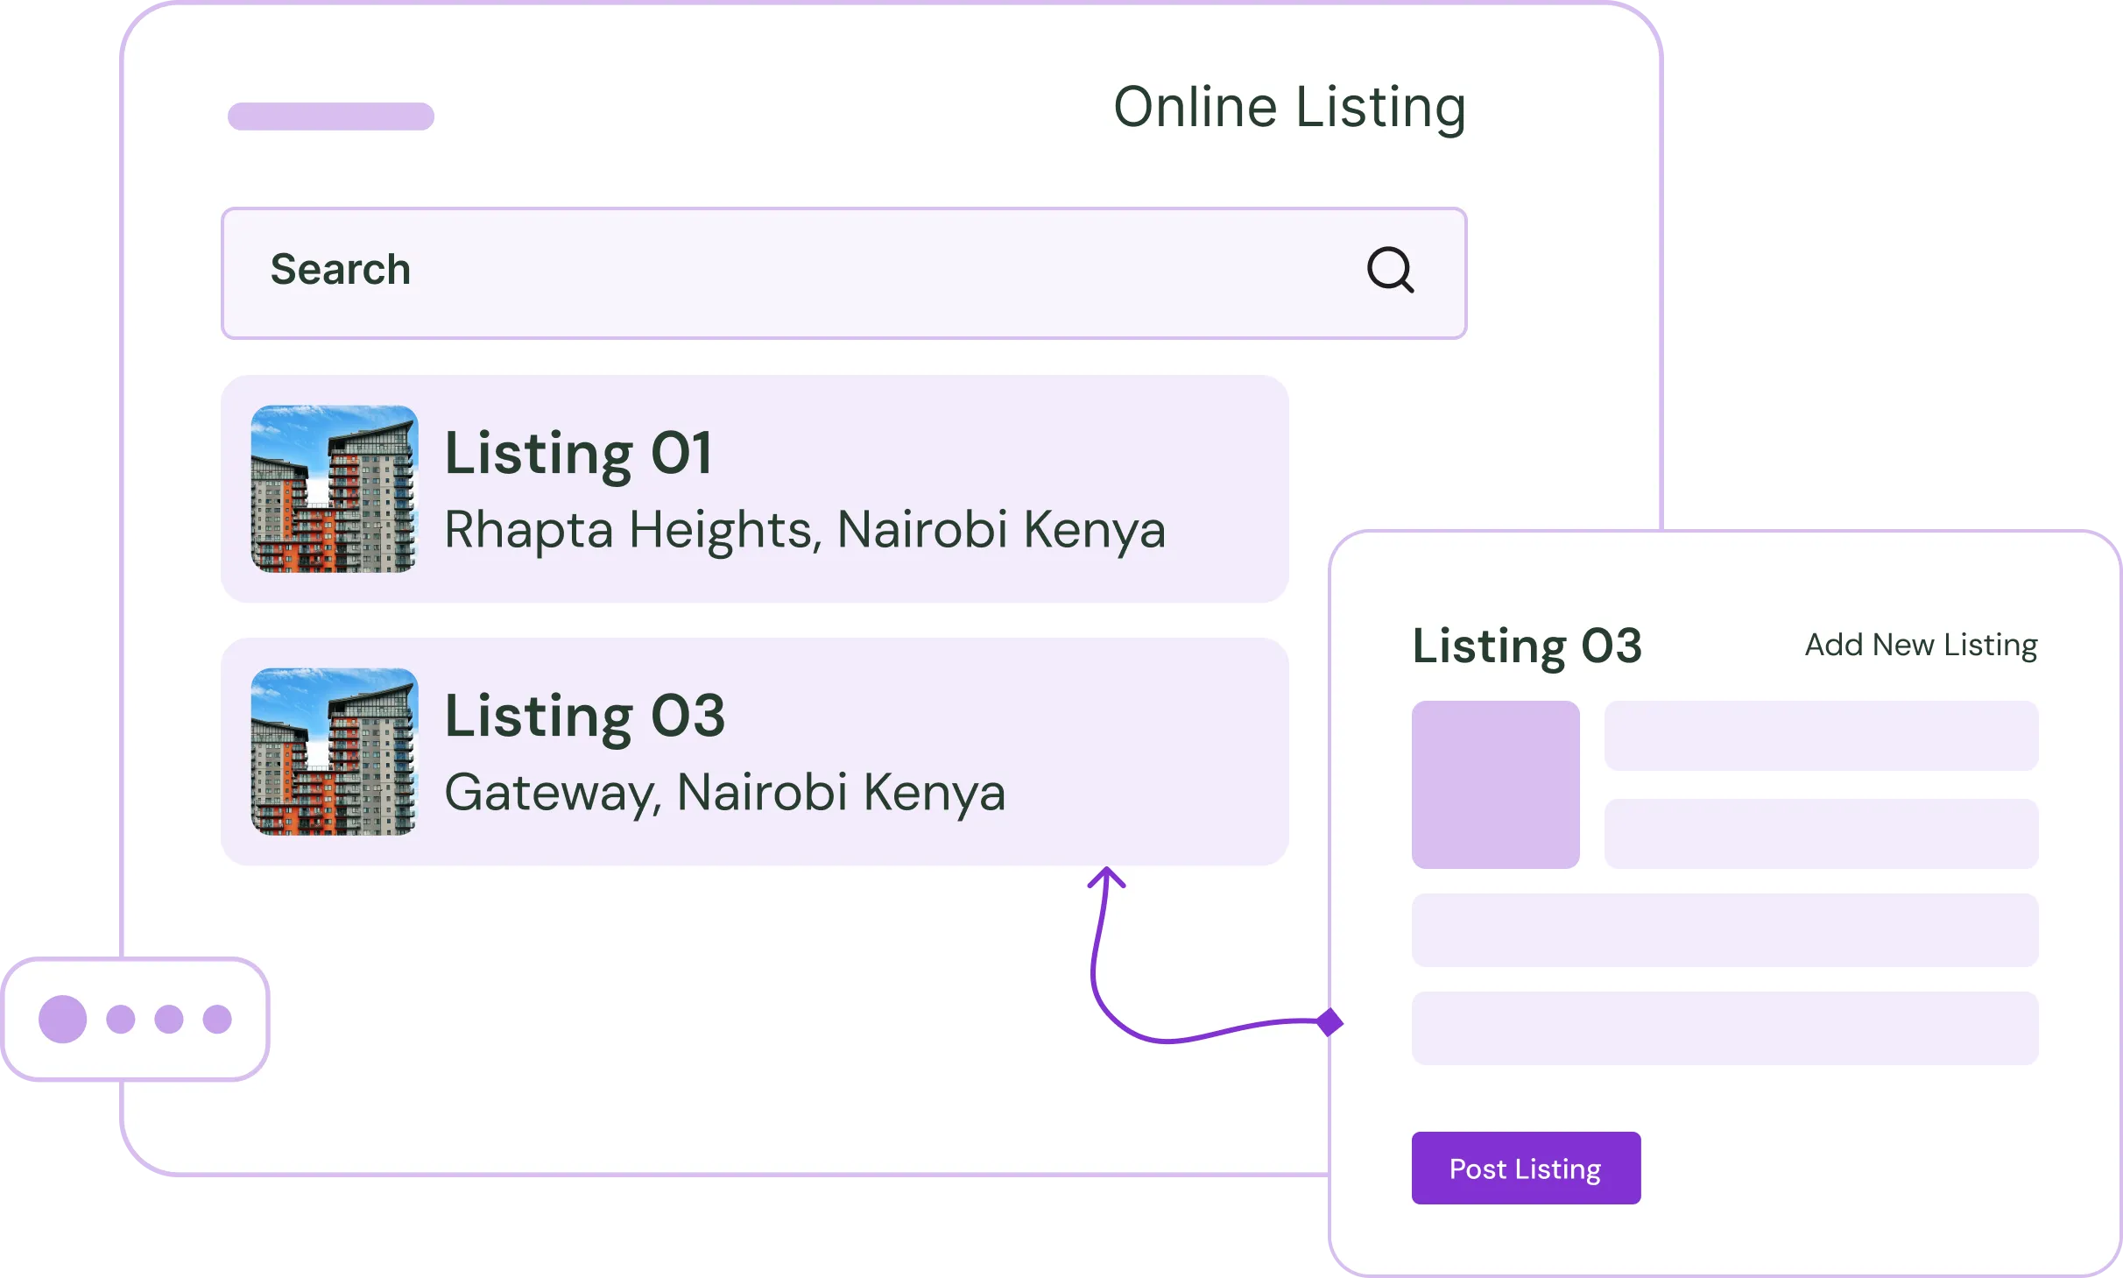Click the first field beside image placeholder
The image size is (2123, 1278).
[x=1820, y=736]
